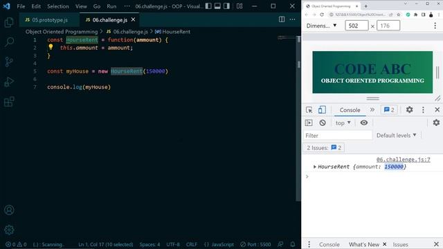Open the Extensions view
443x249 pixels.
[9, 102]
